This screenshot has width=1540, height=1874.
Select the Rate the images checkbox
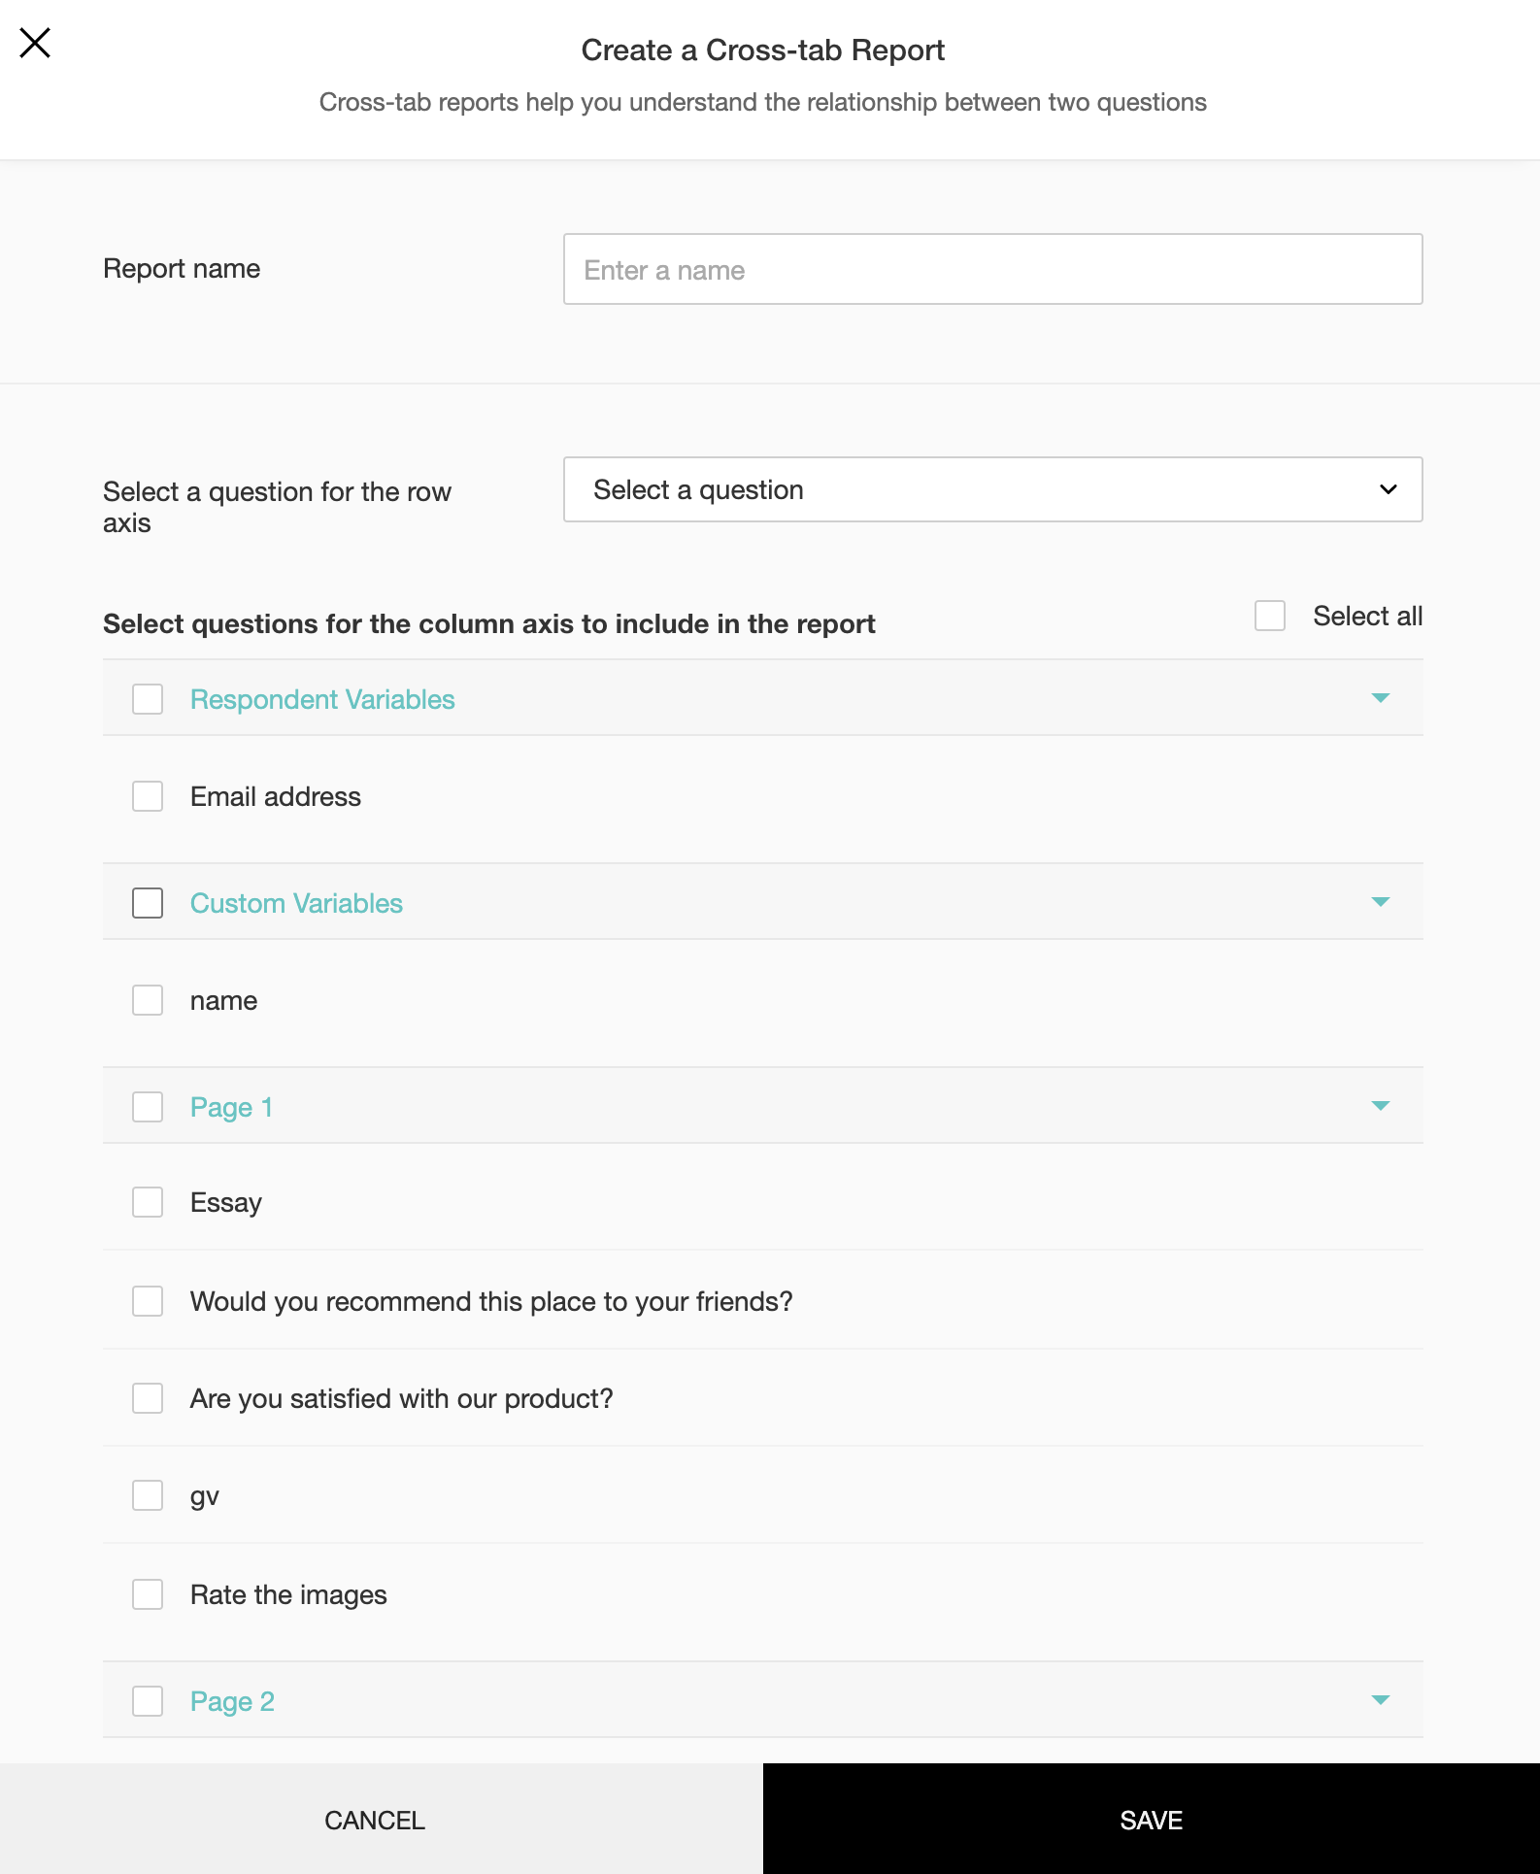click(148, 1594)
